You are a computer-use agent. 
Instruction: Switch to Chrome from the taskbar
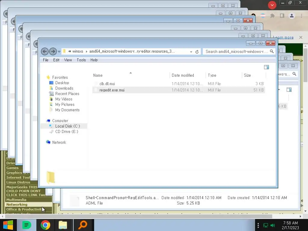coord(45,225)
